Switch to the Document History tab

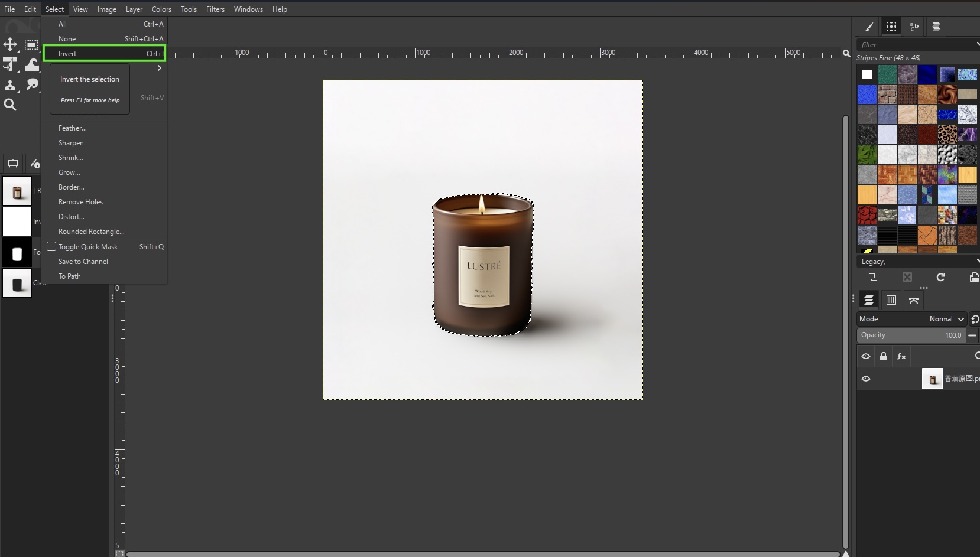[x=936, y=27]
